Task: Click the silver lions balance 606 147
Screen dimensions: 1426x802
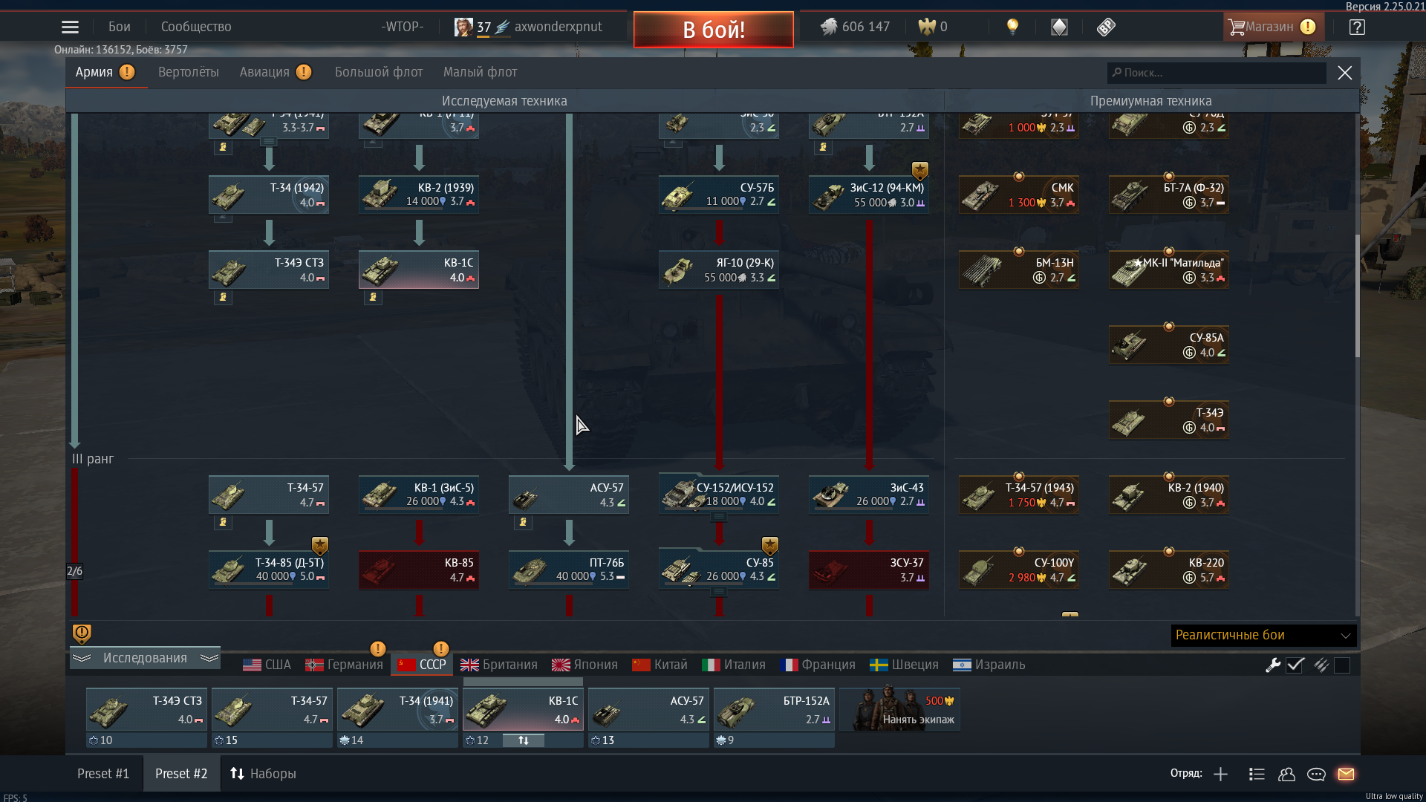Action: (x=856, y=27)
